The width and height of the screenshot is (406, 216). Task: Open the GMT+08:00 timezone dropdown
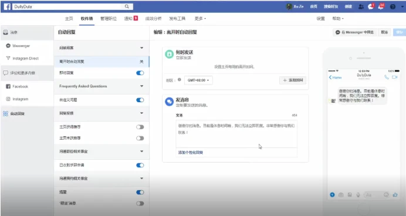(198, 80)
